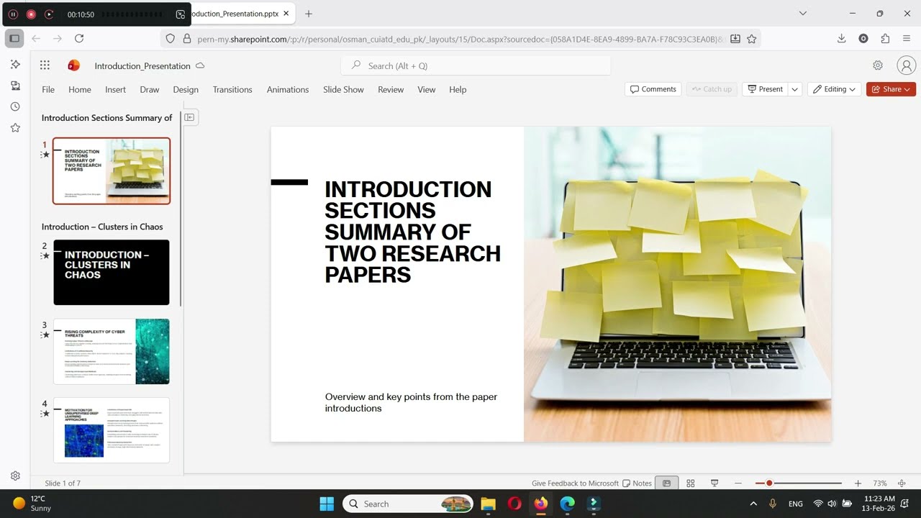The height and width of the screenshot is (518, 921).
Task: Open the Draw tab
Action: (x=150, y=89)
